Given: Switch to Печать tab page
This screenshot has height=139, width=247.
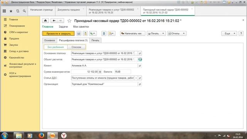Looking at the screenshot, I should [x=95, y=40].
